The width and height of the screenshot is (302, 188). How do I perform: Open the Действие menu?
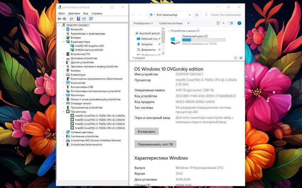(x=74, y=14)
